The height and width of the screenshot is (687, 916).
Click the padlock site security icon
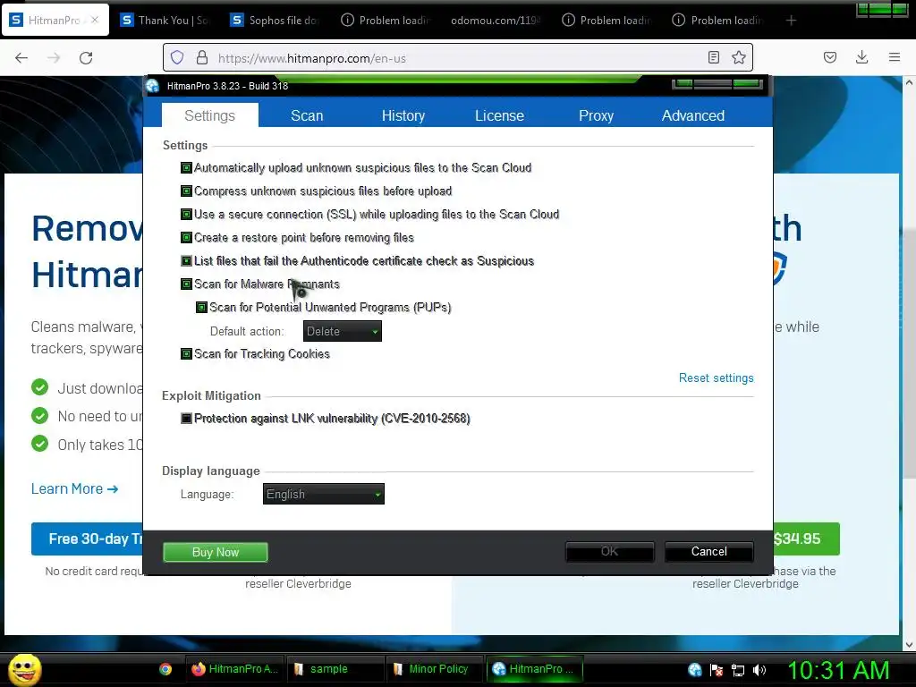(x=202, y=57)
